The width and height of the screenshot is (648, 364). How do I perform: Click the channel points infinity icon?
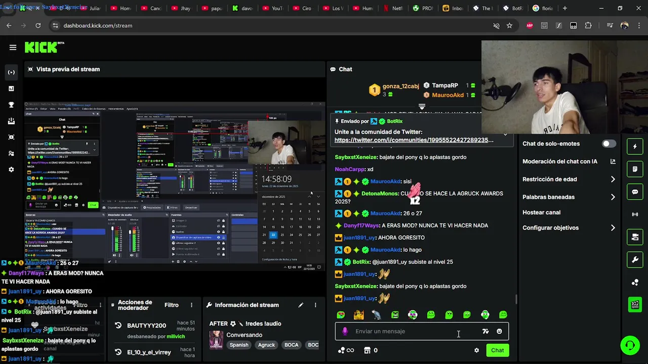tap(346, 350)
